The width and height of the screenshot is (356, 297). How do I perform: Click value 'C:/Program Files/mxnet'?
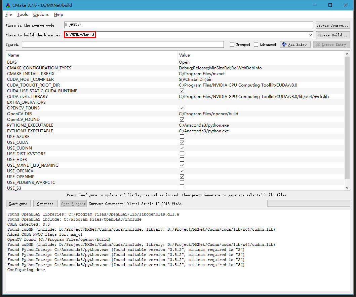[x=202, y=73]
